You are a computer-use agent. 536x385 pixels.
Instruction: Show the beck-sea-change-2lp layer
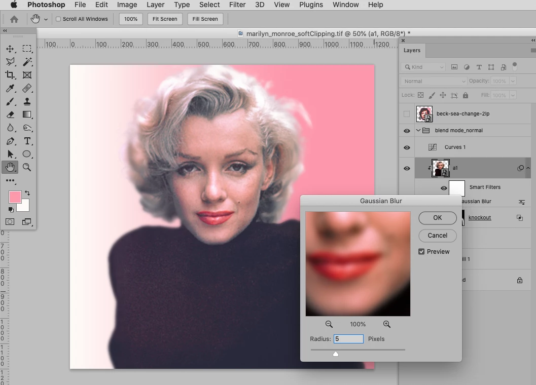click(407, 114)
